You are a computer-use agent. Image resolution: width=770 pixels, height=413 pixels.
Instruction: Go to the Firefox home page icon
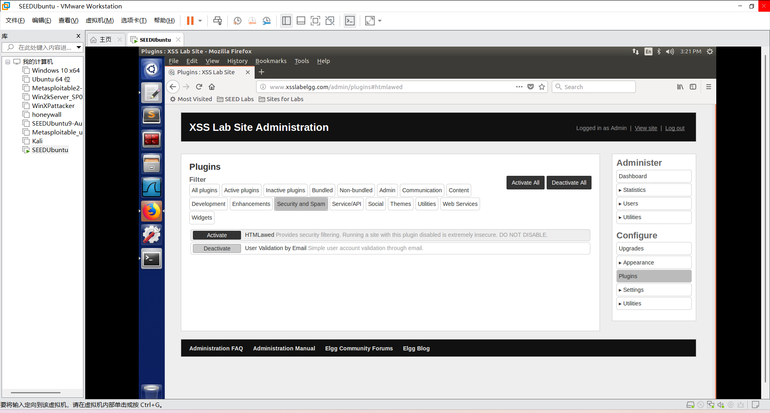click(x=212, y=87)
